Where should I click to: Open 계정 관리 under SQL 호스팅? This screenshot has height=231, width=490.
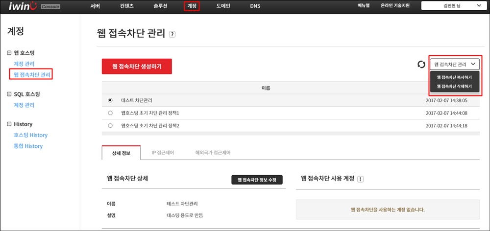click(x=24, y=105)
